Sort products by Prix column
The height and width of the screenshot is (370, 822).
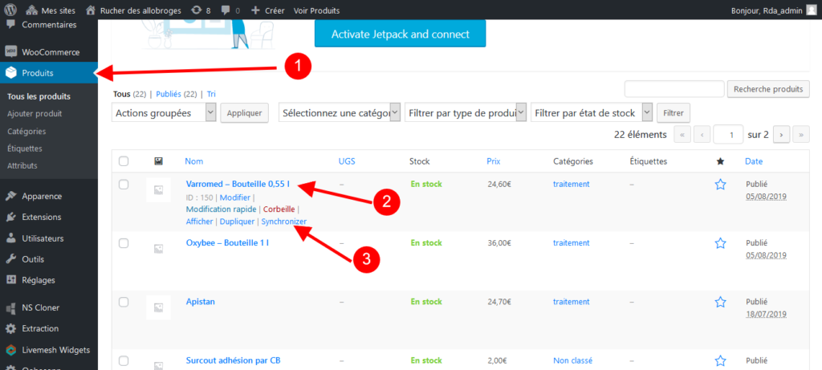[494, 161]
